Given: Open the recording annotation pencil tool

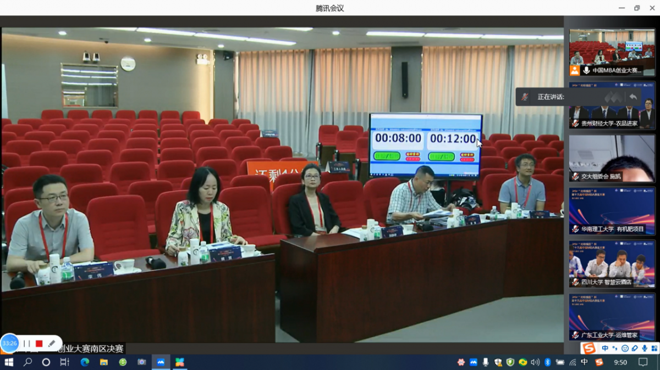Looking at the screenshot, I should (x=52, y=344).
